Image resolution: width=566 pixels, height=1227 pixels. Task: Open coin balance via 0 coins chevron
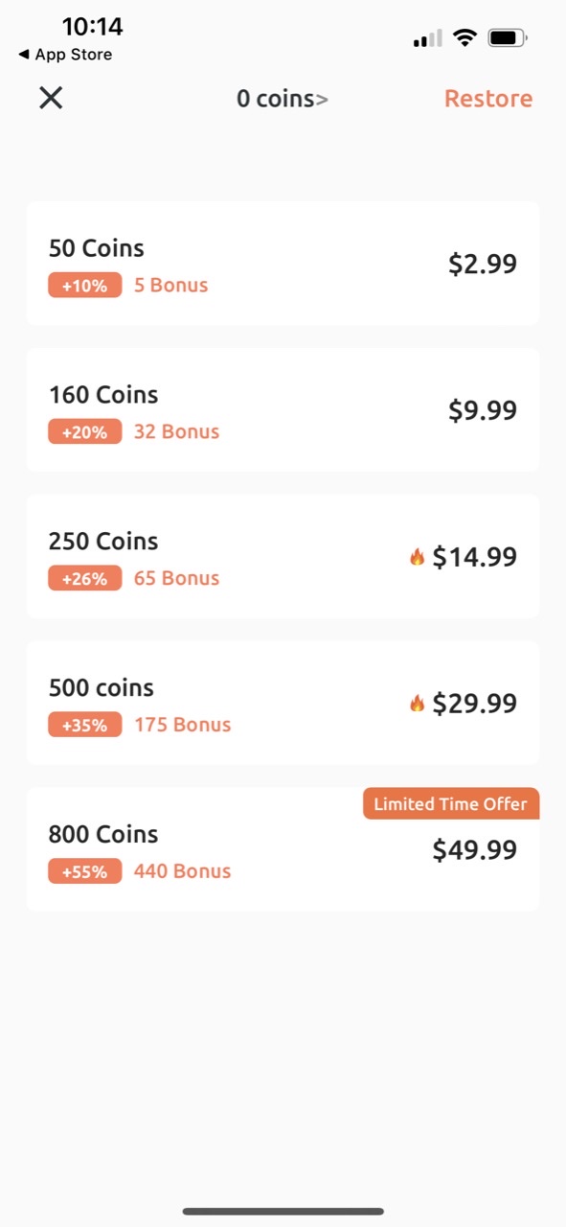283,98
